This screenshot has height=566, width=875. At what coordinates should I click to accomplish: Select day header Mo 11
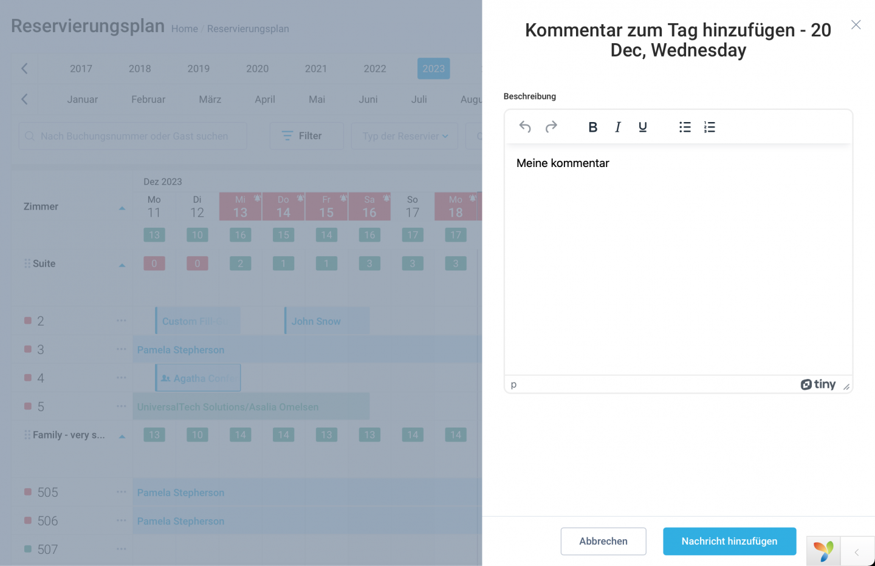pyautogui.click(x=154, y=206)
